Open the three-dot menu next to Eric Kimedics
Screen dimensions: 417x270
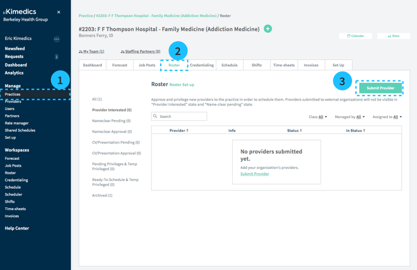[x=56, y=39]
